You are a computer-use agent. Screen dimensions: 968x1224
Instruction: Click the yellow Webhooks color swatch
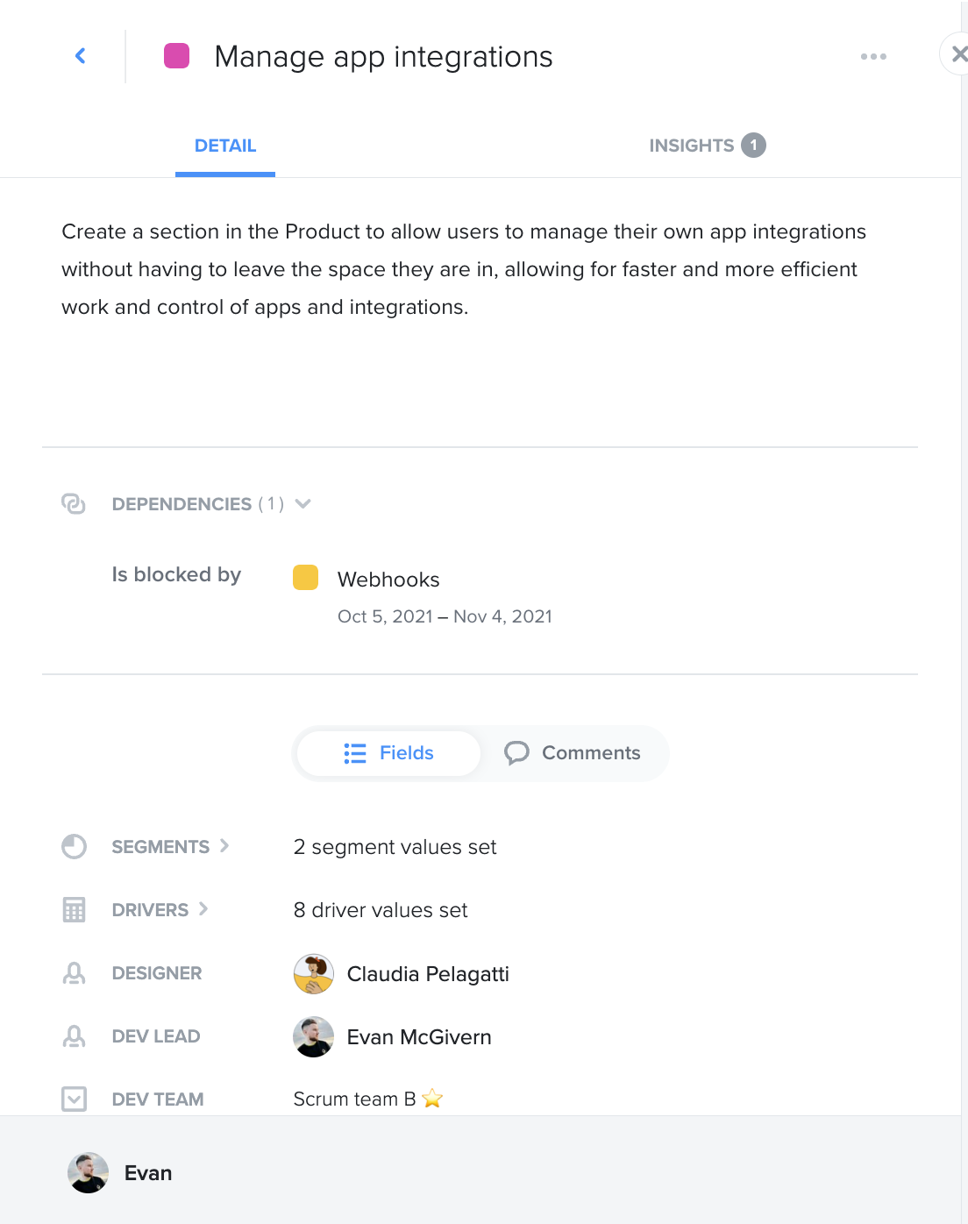coord(305,578)
